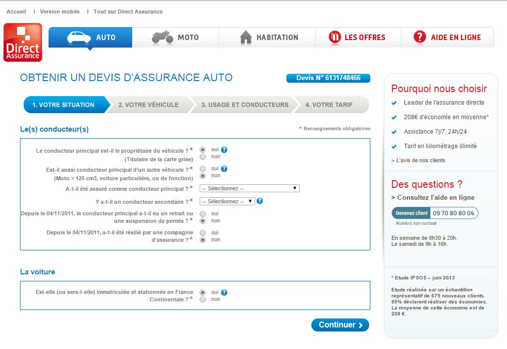
Task: Select 'oui' for résilié par une compagnie
Action: pos(203,233)
